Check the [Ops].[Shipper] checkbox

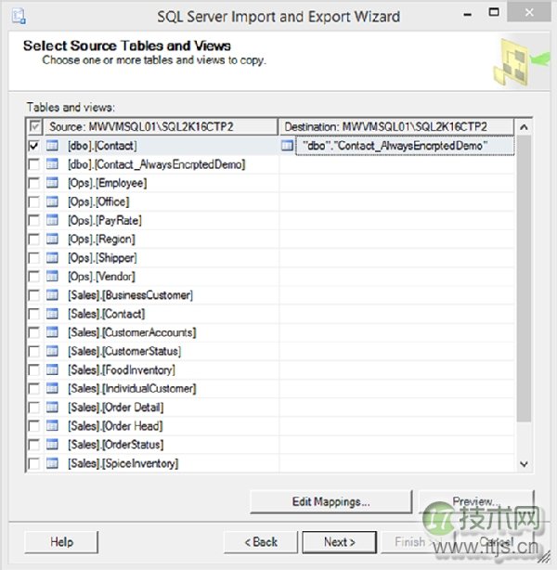[33, 258]
